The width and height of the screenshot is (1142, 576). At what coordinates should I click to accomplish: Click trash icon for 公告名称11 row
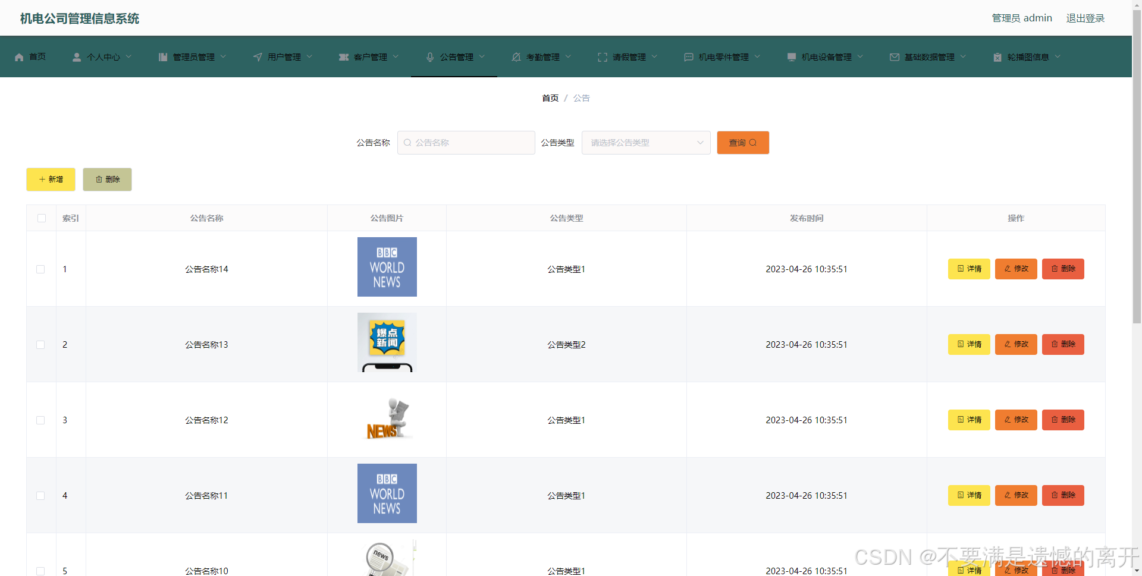tap(1055, 495)
